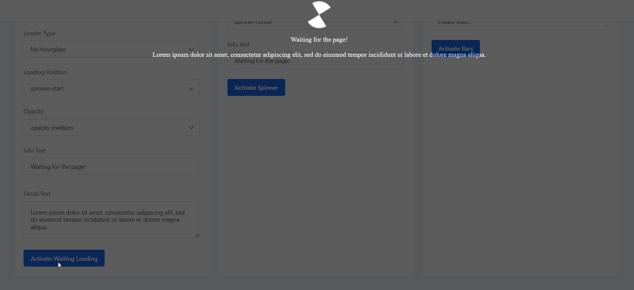
Task: Open the Loader Type lds-hourglass dropdown
Action: click(x=111, y=49)
